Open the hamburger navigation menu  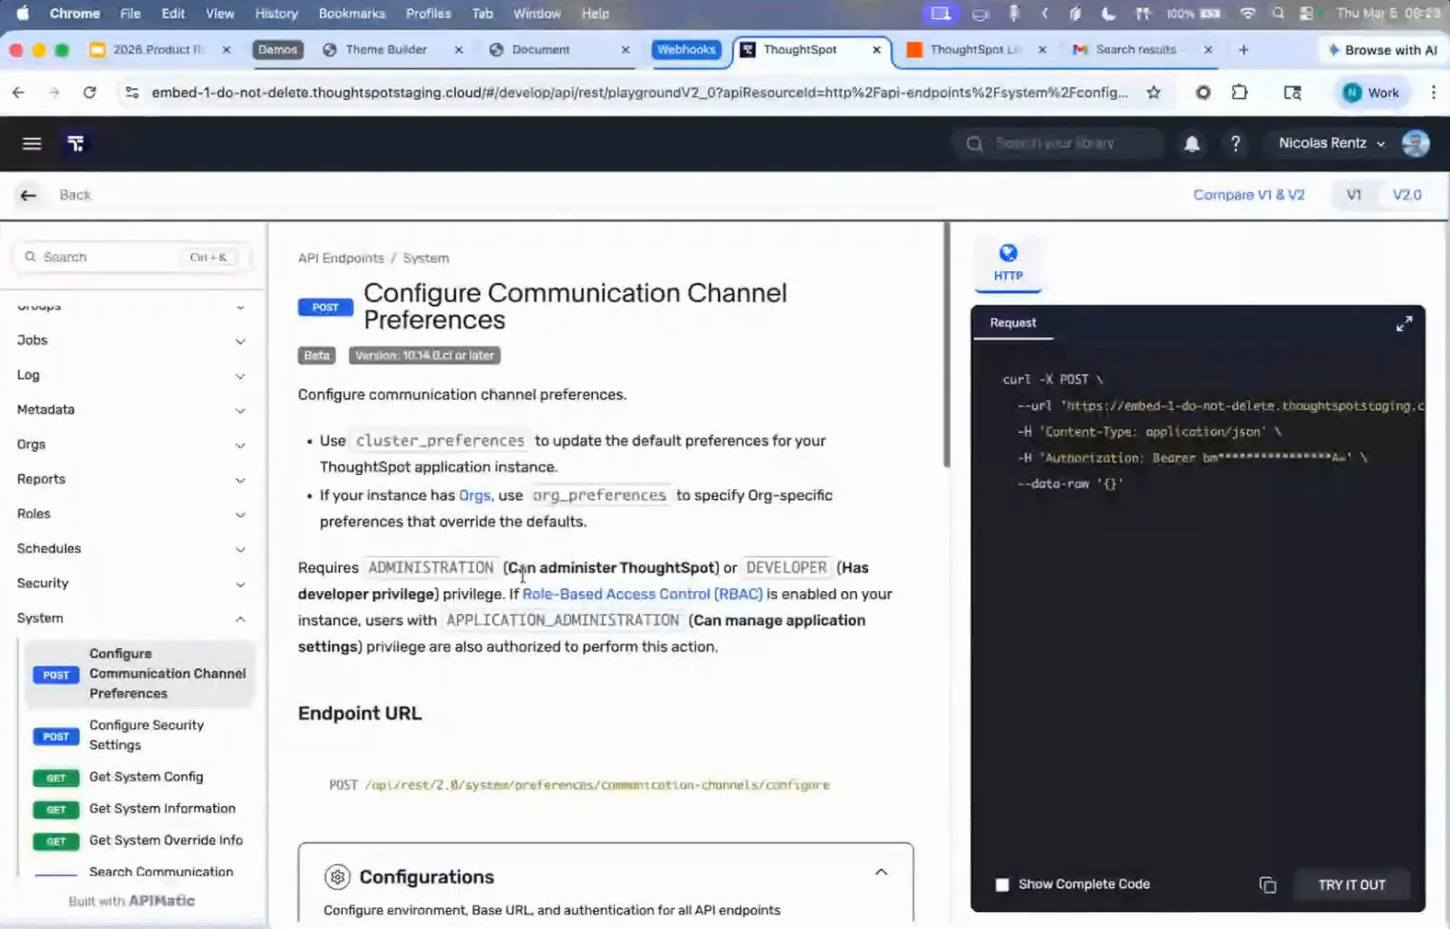(31, 144)
